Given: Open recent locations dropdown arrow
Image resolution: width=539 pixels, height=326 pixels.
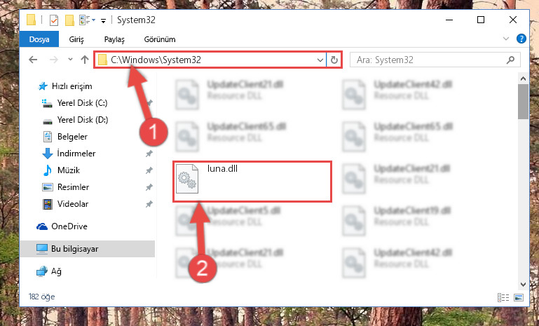Looking at the screenshot, I should tap(70, 59).
